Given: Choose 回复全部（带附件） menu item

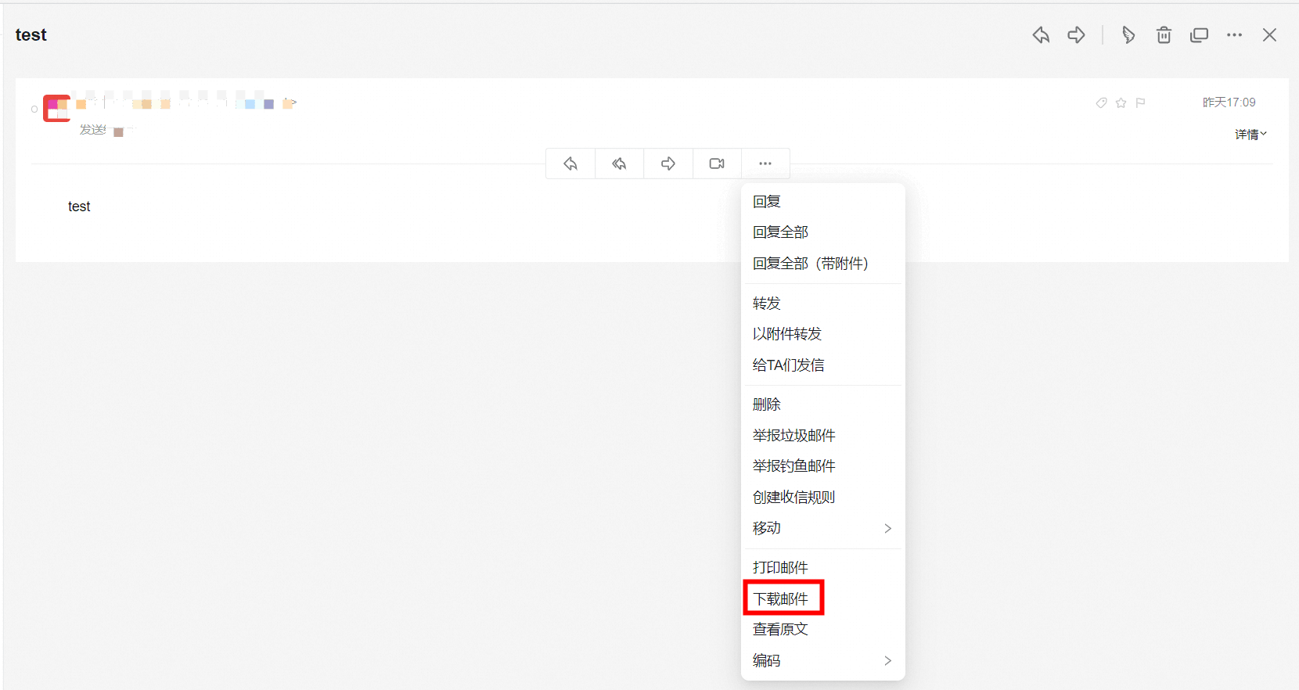Looking at the screenshot, I should click(x=823, y=264).
